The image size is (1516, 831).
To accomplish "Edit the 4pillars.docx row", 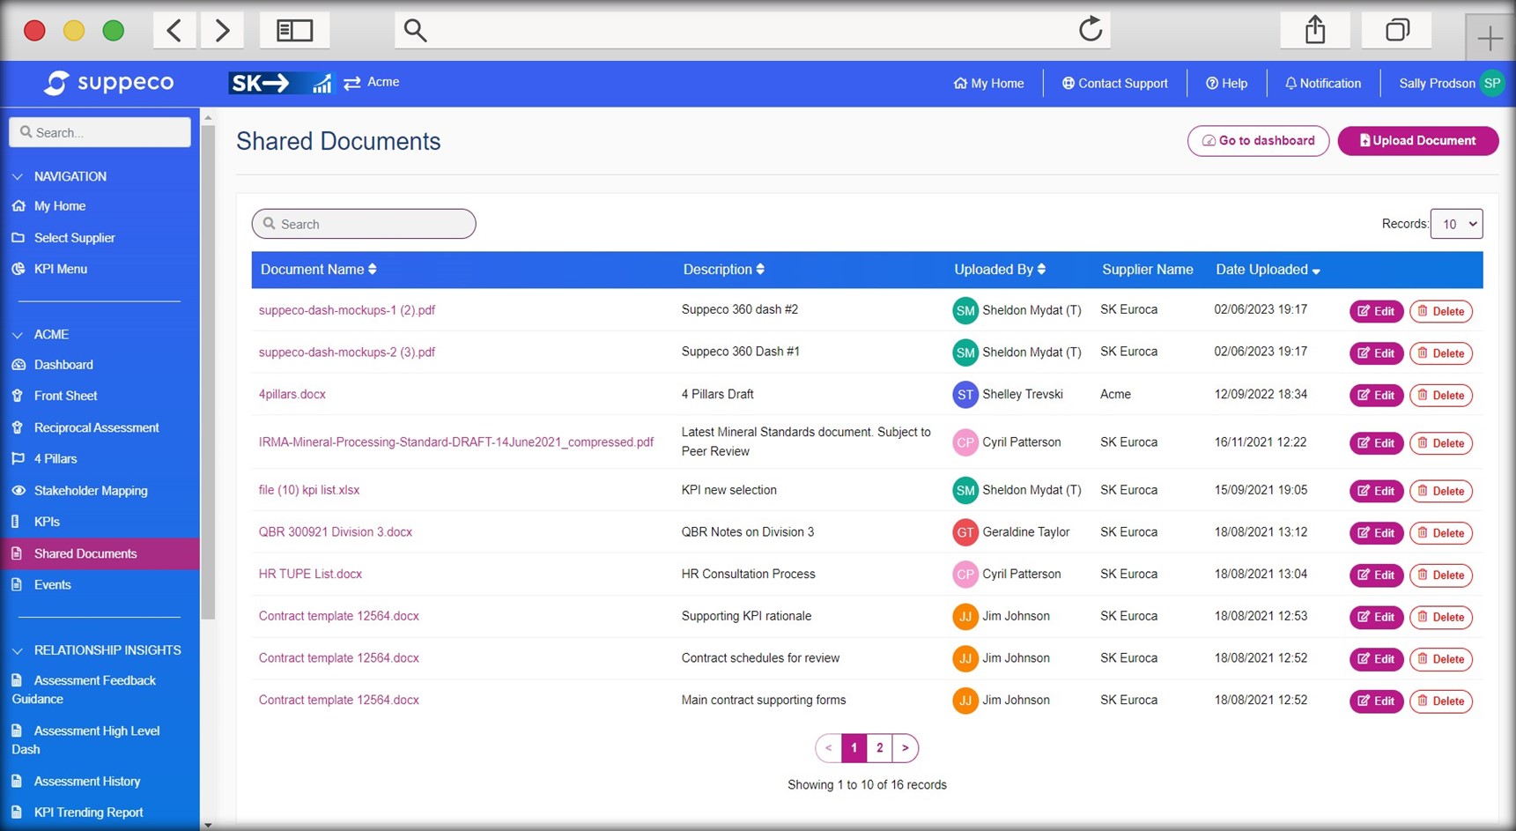I will [1376, 396].
